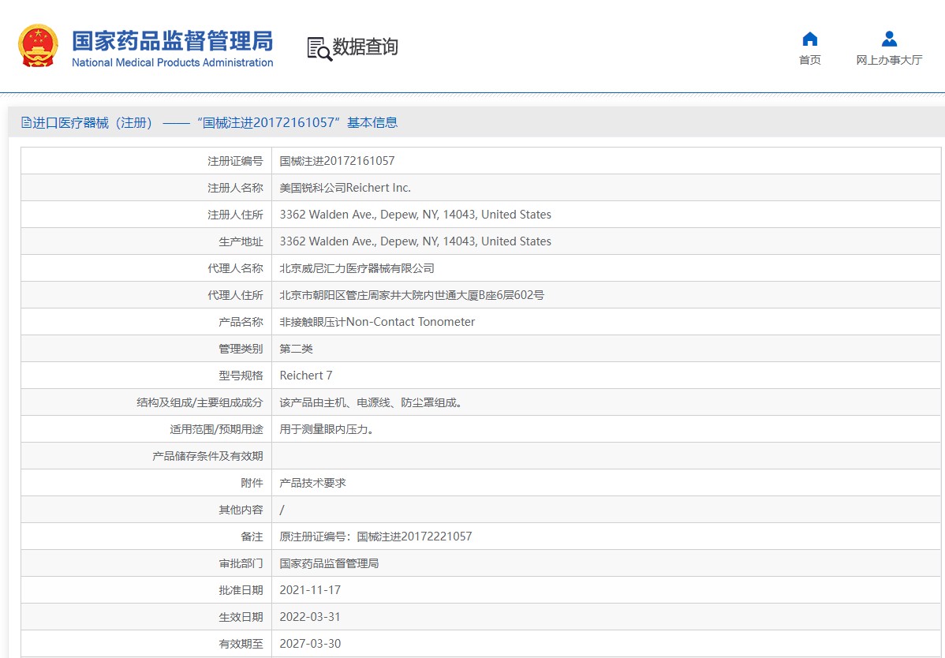This screenshot has width=945, height=658.
Task: Click the 管理类别 row label
Action: pyautogui.click(x=241, y=349)
